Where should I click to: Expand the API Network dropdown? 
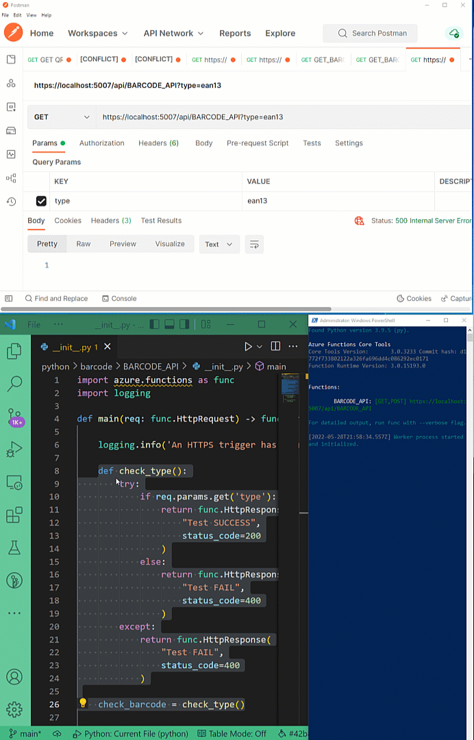tap(173, 34)
